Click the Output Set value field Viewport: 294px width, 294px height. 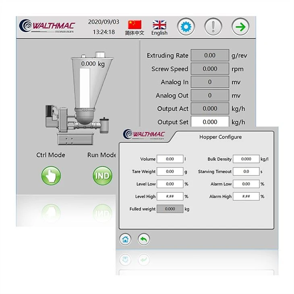pos(210,122)
